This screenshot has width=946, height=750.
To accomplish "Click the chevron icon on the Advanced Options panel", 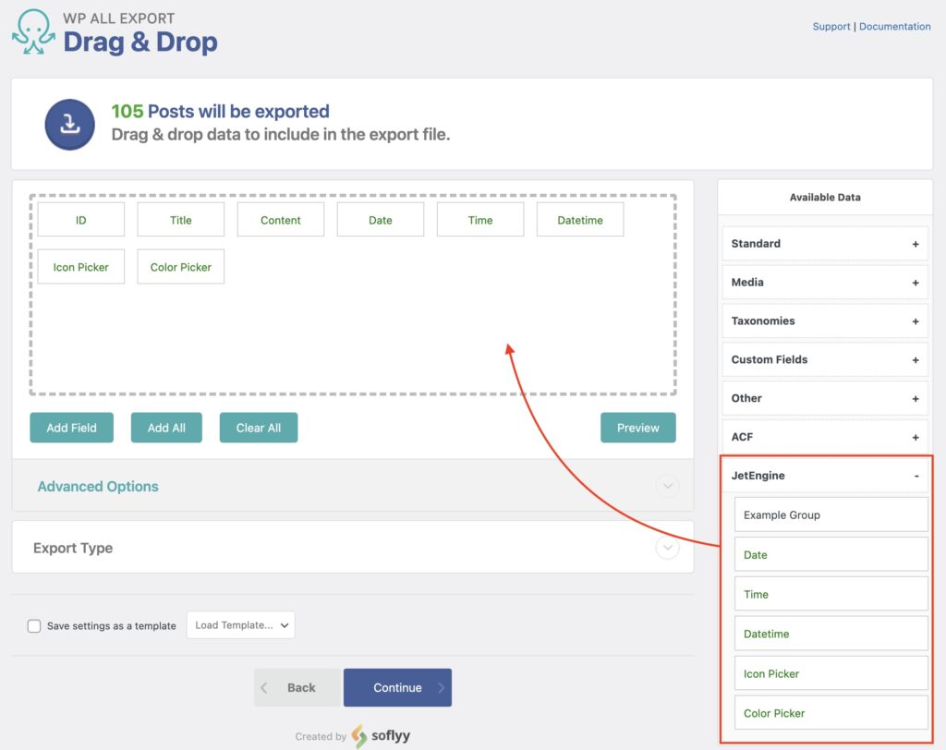I will pos(667,486).
